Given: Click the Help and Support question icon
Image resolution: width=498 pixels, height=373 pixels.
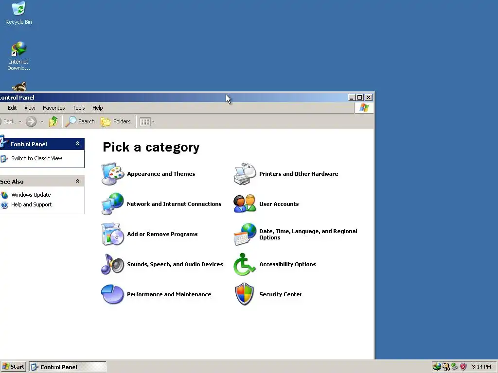Looking at the screenshot, I should (4, 205).
